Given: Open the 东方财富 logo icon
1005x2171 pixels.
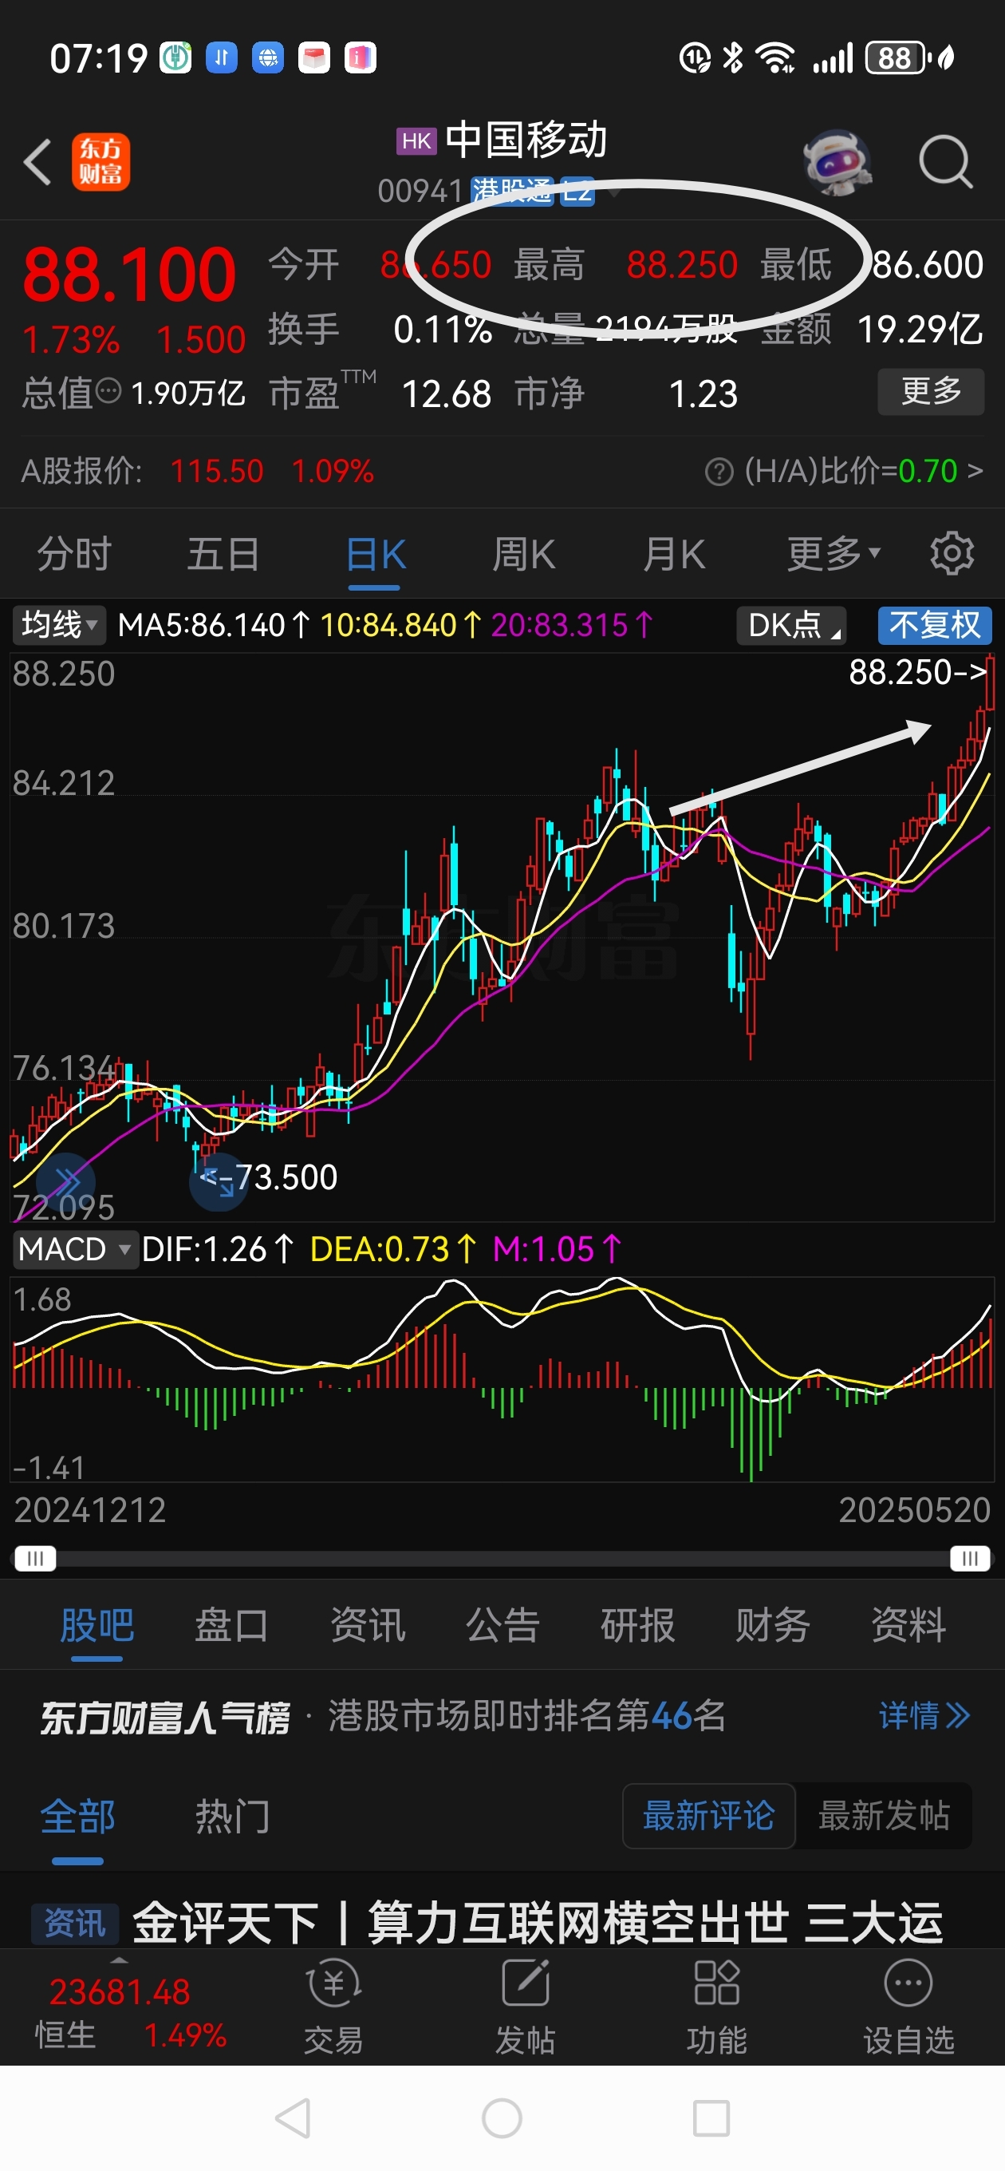Looking at the screenshot, I should pyautogui.click(x=100, y=162).
